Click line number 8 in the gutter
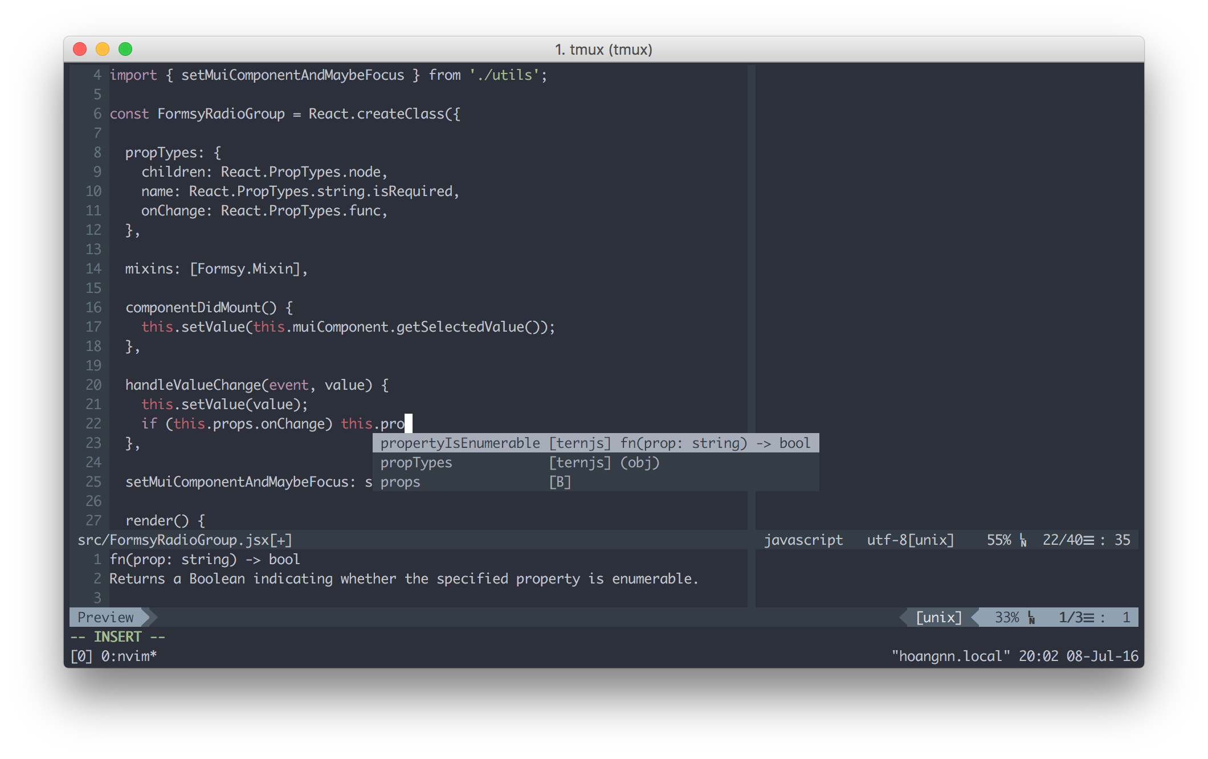Viewport: 1208px width, 759px height. pyautogui.click(x=97, y=153)
